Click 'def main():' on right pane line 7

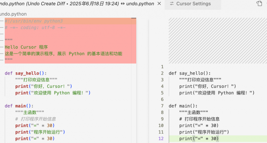pos(183,106)
